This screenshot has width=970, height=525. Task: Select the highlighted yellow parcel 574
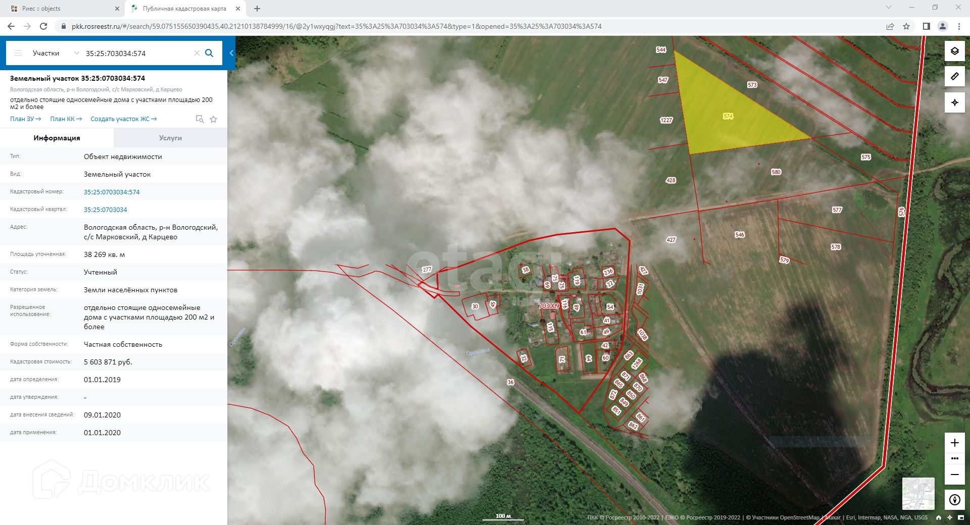(728, 116)
